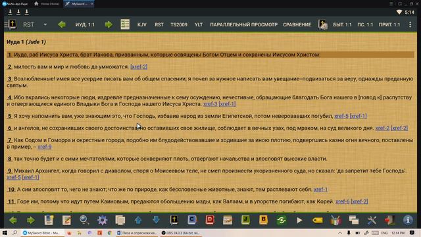Expand the RST translation dropdown arrow
Screen dimensions: 421x237
[x=45, y=24]
